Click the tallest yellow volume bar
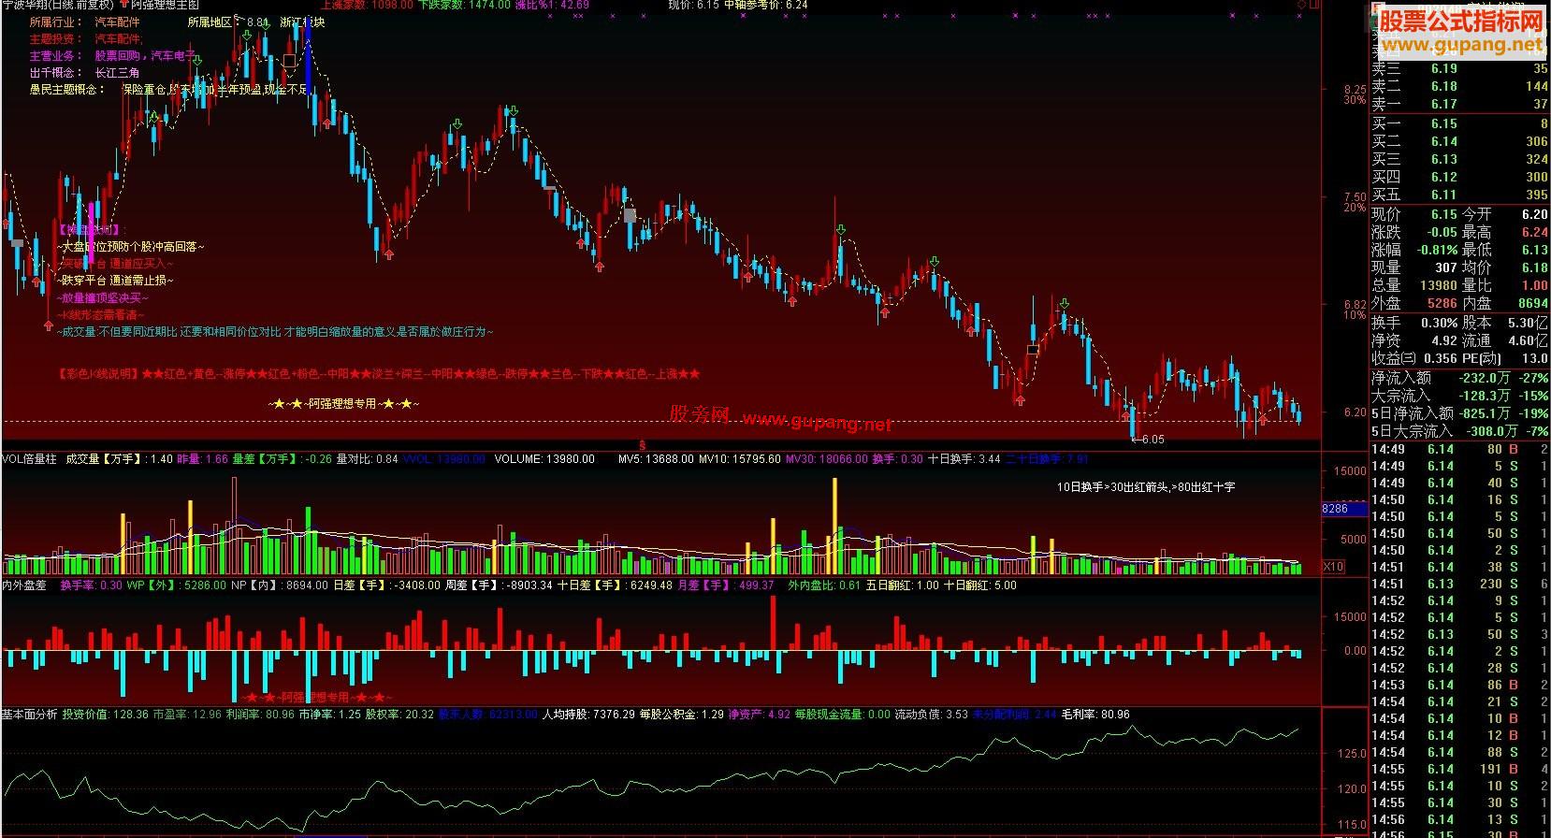Viewport: 1551px width, 838px height. [834, 525]
